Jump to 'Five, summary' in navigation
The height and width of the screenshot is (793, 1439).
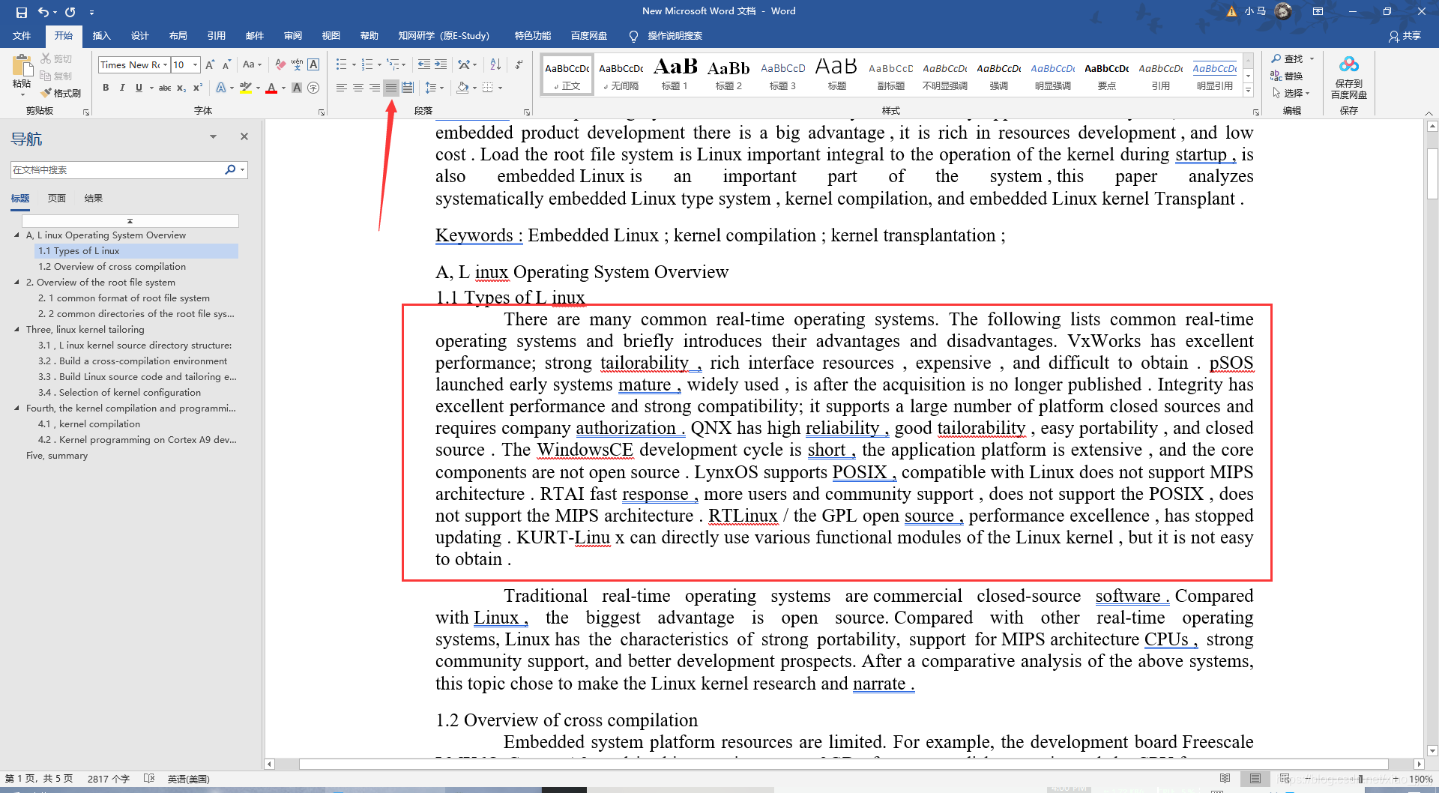point(57,456)
